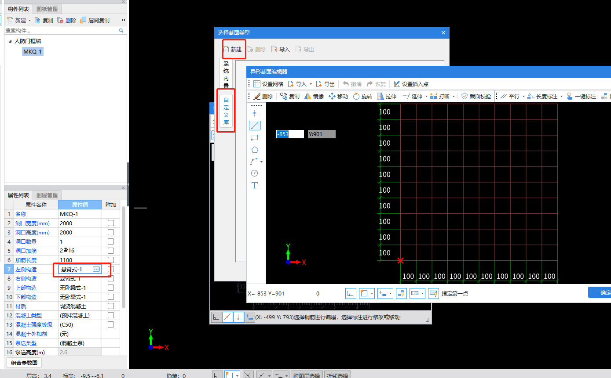Select the 打断 break tool
Image resolution: width=611 pixels, height=378 pixels.
click(x=439, y=96)
